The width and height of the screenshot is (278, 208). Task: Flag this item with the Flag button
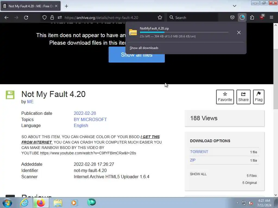[259, 97]
